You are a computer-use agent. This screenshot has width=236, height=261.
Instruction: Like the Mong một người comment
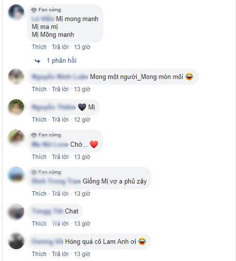39,89
